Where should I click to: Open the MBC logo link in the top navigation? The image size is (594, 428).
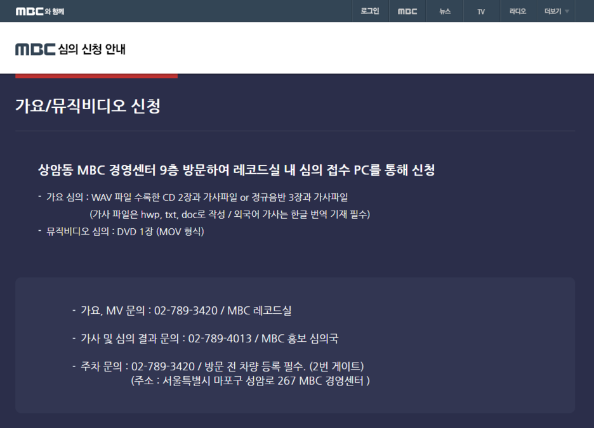[407, 11]
